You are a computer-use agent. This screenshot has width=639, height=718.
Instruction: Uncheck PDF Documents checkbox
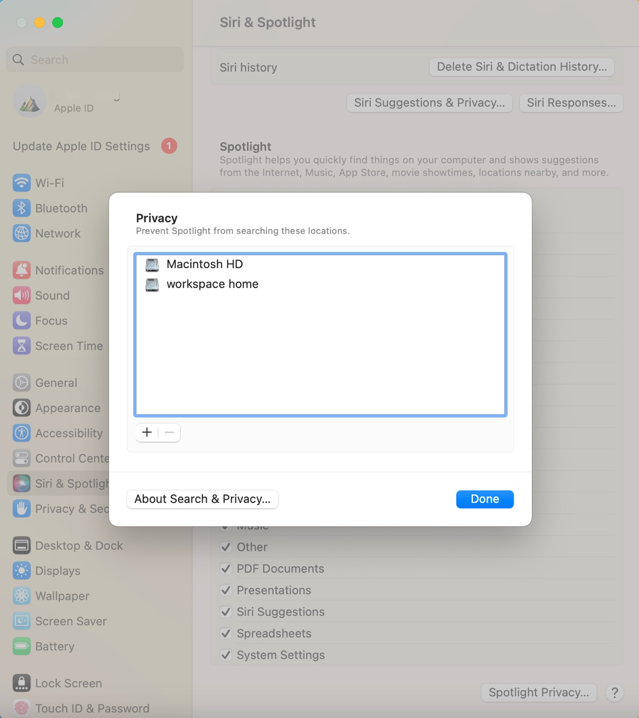[x=226, y=568]
